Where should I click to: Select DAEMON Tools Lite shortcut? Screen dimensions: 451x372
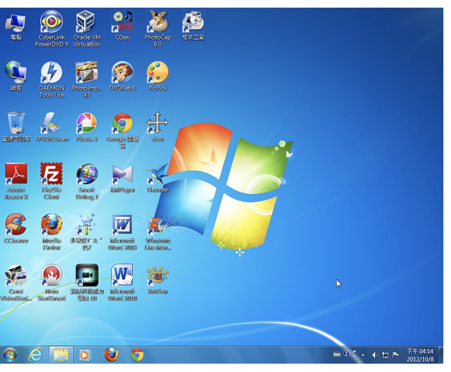51,80
